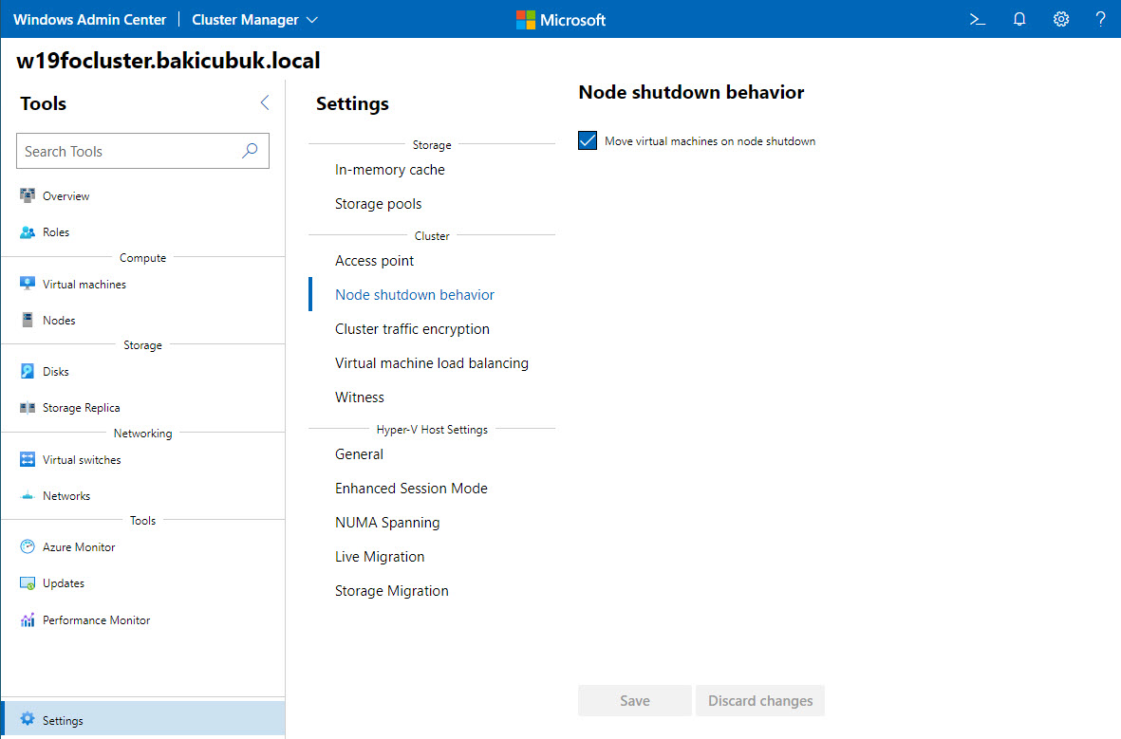Open Enhanced Session Mode settings
1121x739 pixels.
[x=411, y=489]
